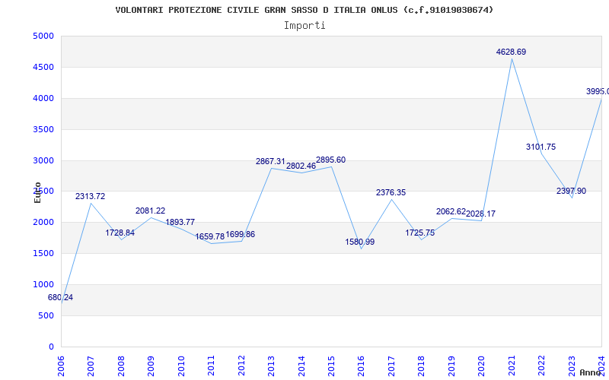Click the 2397.90 data label
Viewport: 609px width, 380px height.
point(572,192)
